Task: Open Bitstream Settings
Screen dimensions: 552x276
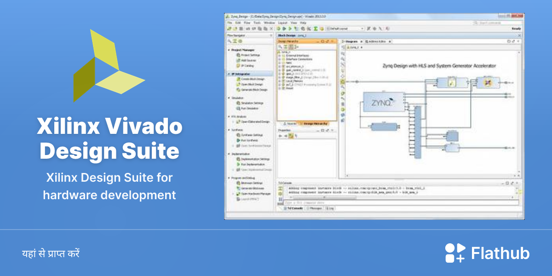Action: (x=250, y=183)
